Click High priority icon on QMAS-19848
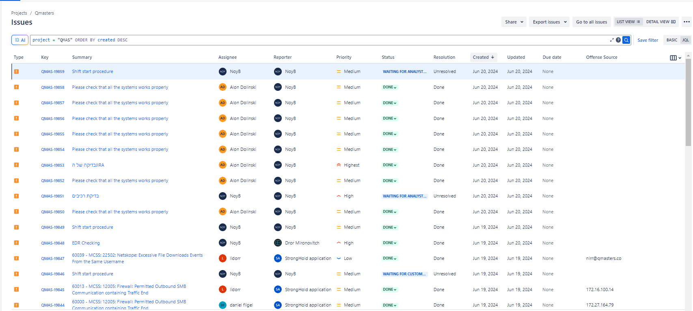This screenshot has height=311, width=693. click(x=339, y=243)
